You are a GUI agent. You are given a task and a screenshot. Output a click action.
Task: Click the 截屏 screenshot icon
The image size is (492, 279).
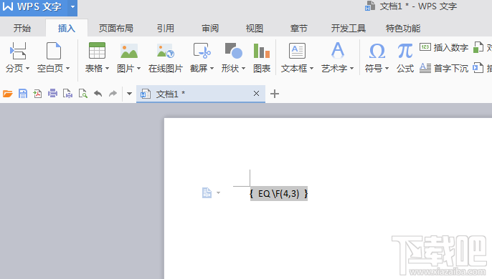202,51
